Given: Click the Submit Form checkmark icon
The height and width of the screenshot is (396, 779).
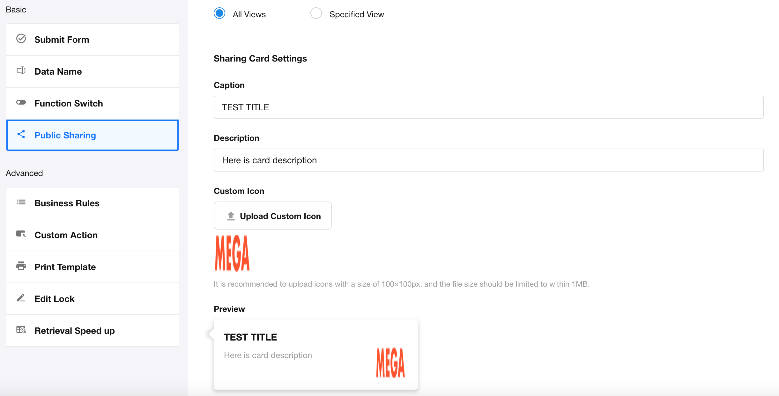Looking at the screenshot, I should click(x=21, y=39).
